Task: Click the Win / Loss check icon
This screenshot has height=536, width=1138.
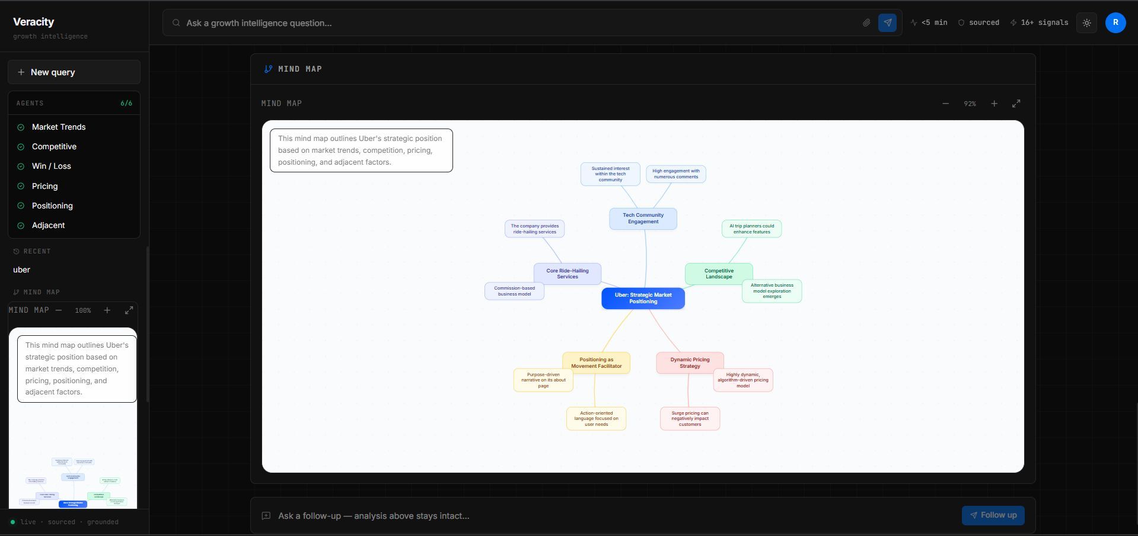Action: click(x=21, y=166)
